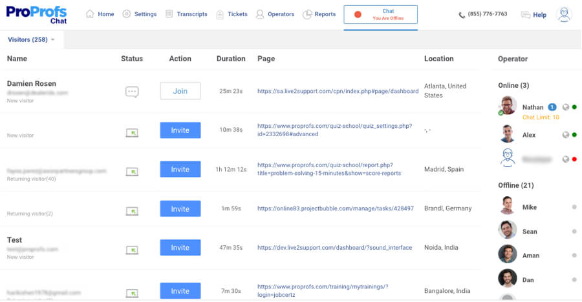Click the phone handset icon

click(462, 15)
